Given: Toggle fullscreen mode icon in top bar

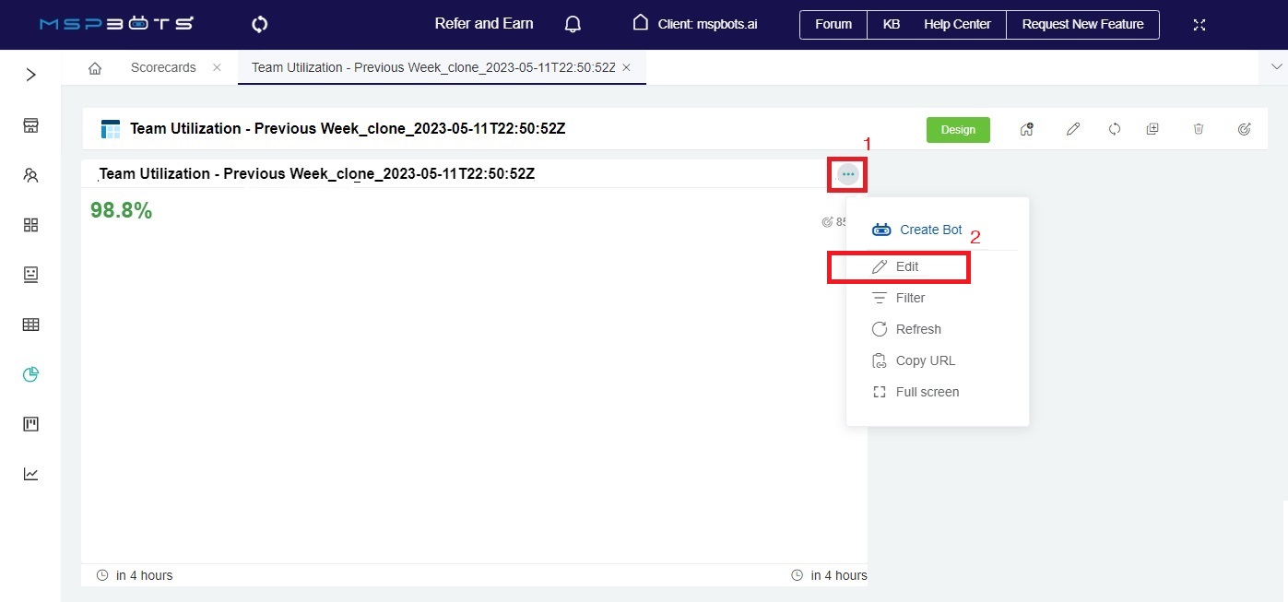Looking at the screenshot, I should pyautogui.click(x=1199, y=25).
